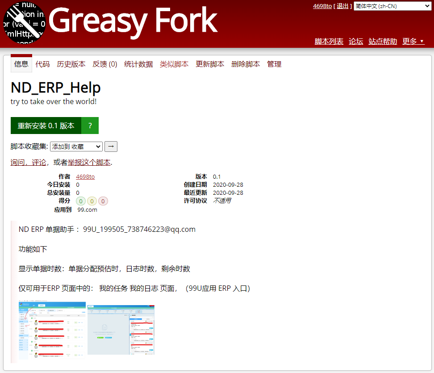
Task: Click the 不适用 license value
Action: (222, 201)
